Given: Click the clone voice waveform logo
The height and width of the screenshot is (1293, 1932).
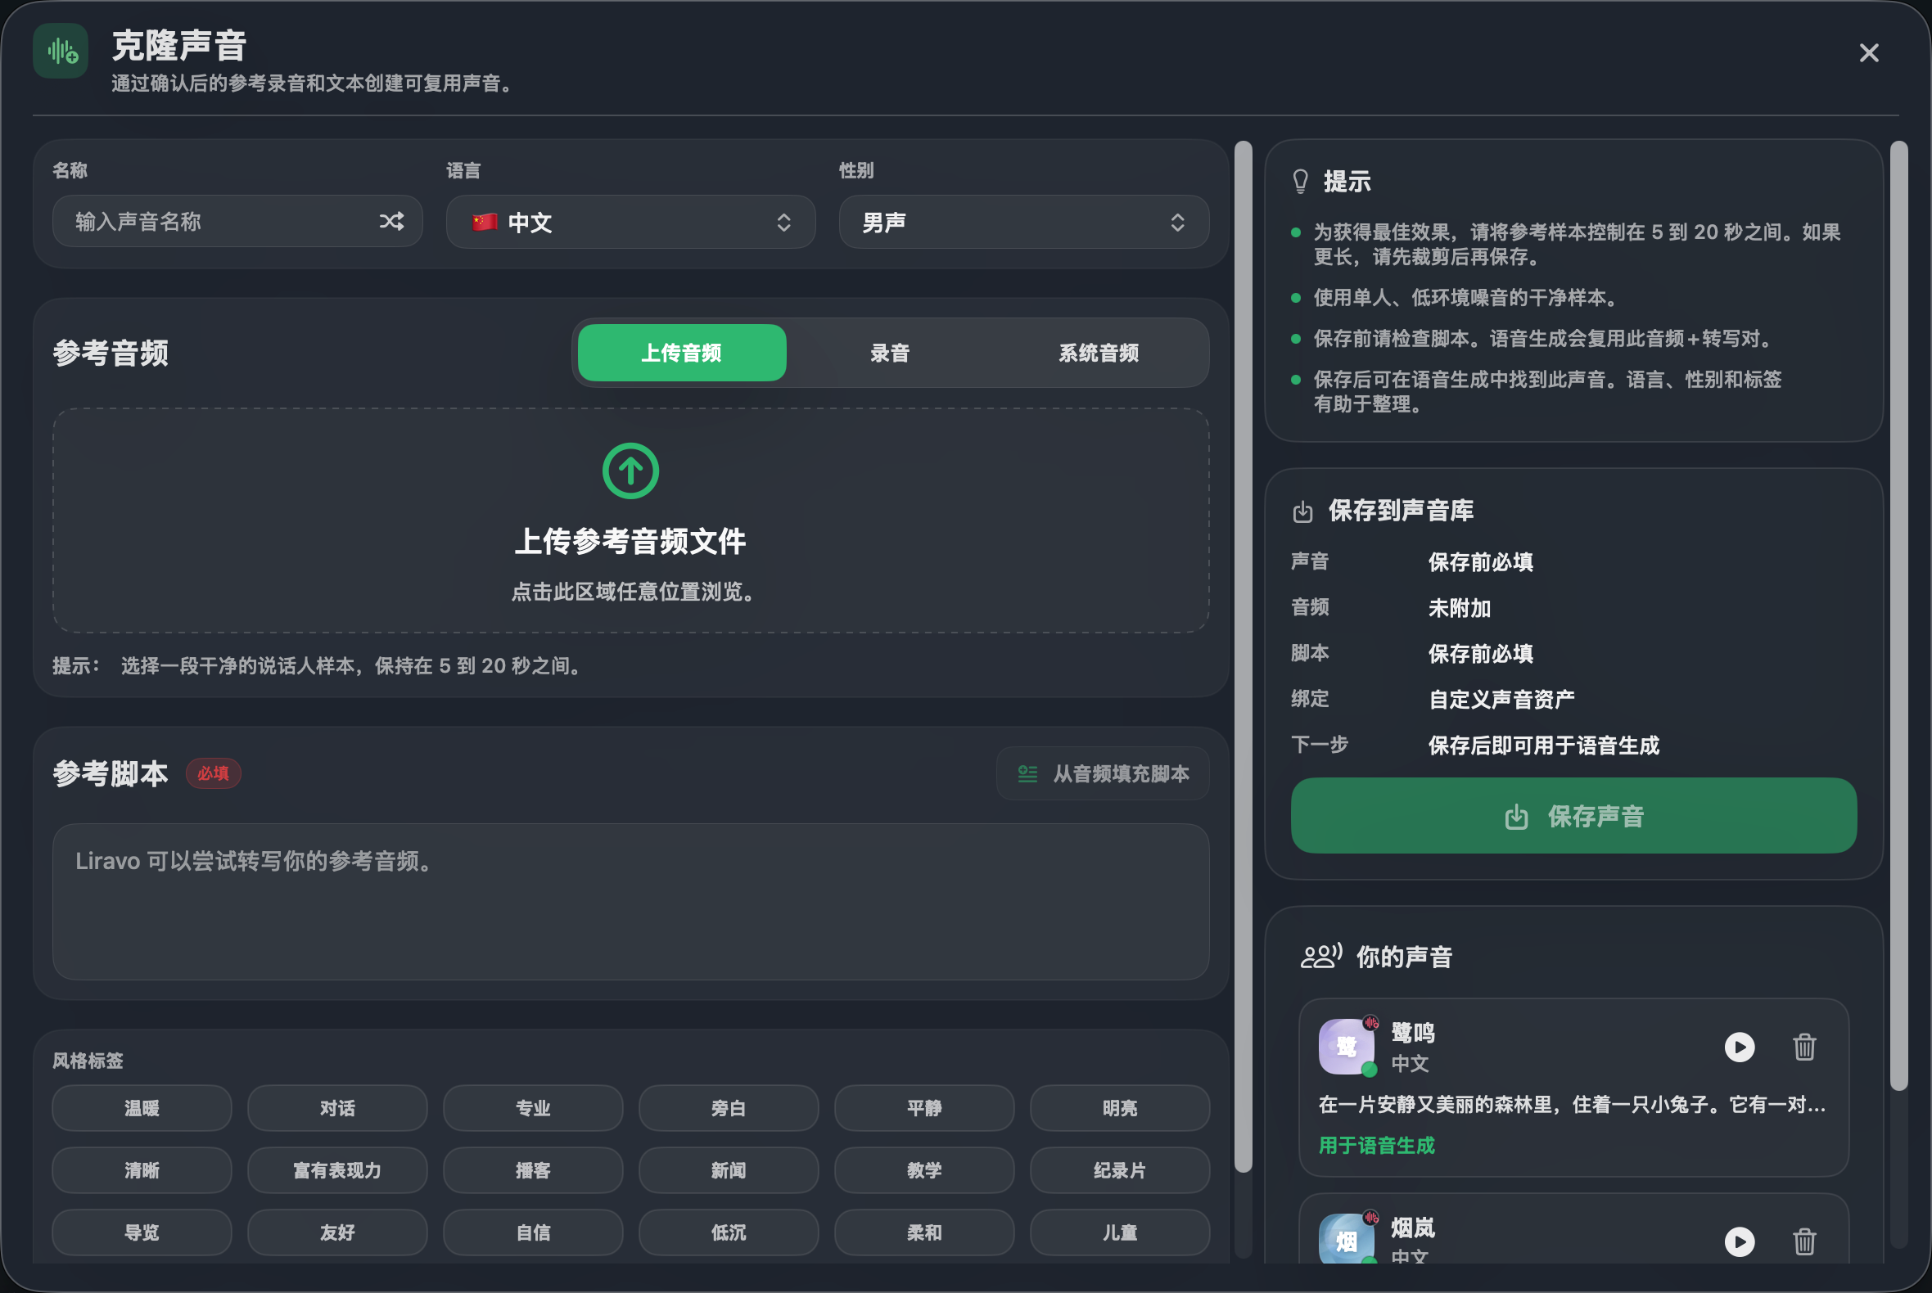Looking at the screenshot, I should (x=61, y=51).
